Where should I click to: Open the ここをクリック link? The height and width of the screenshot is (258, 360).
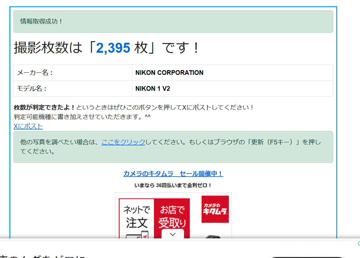(123, 142)
